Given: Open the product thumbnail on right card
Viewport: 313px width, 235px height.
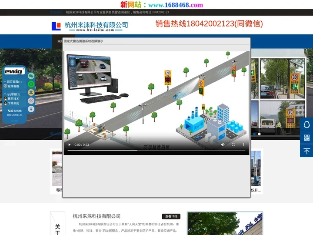Looking at the screenshot, I should tap(256, 168).
